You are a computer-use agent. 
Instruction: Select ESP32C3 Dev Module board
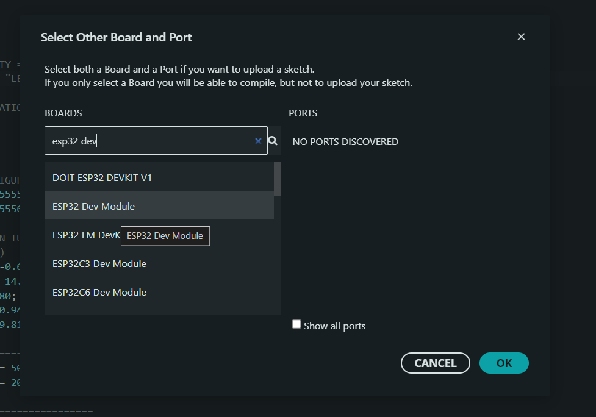[159, 263]
